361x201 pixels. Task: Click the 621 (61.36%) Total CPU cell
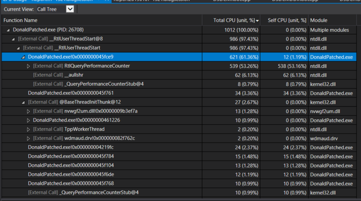click(231, 57)
